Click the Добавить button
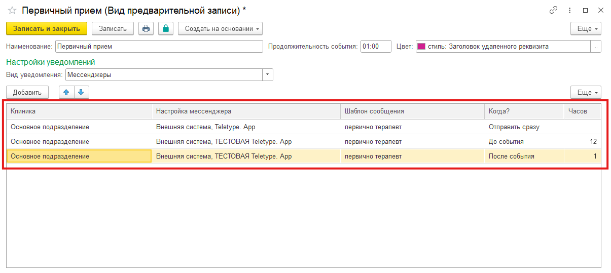611x273 pixels. click(27, 92)
